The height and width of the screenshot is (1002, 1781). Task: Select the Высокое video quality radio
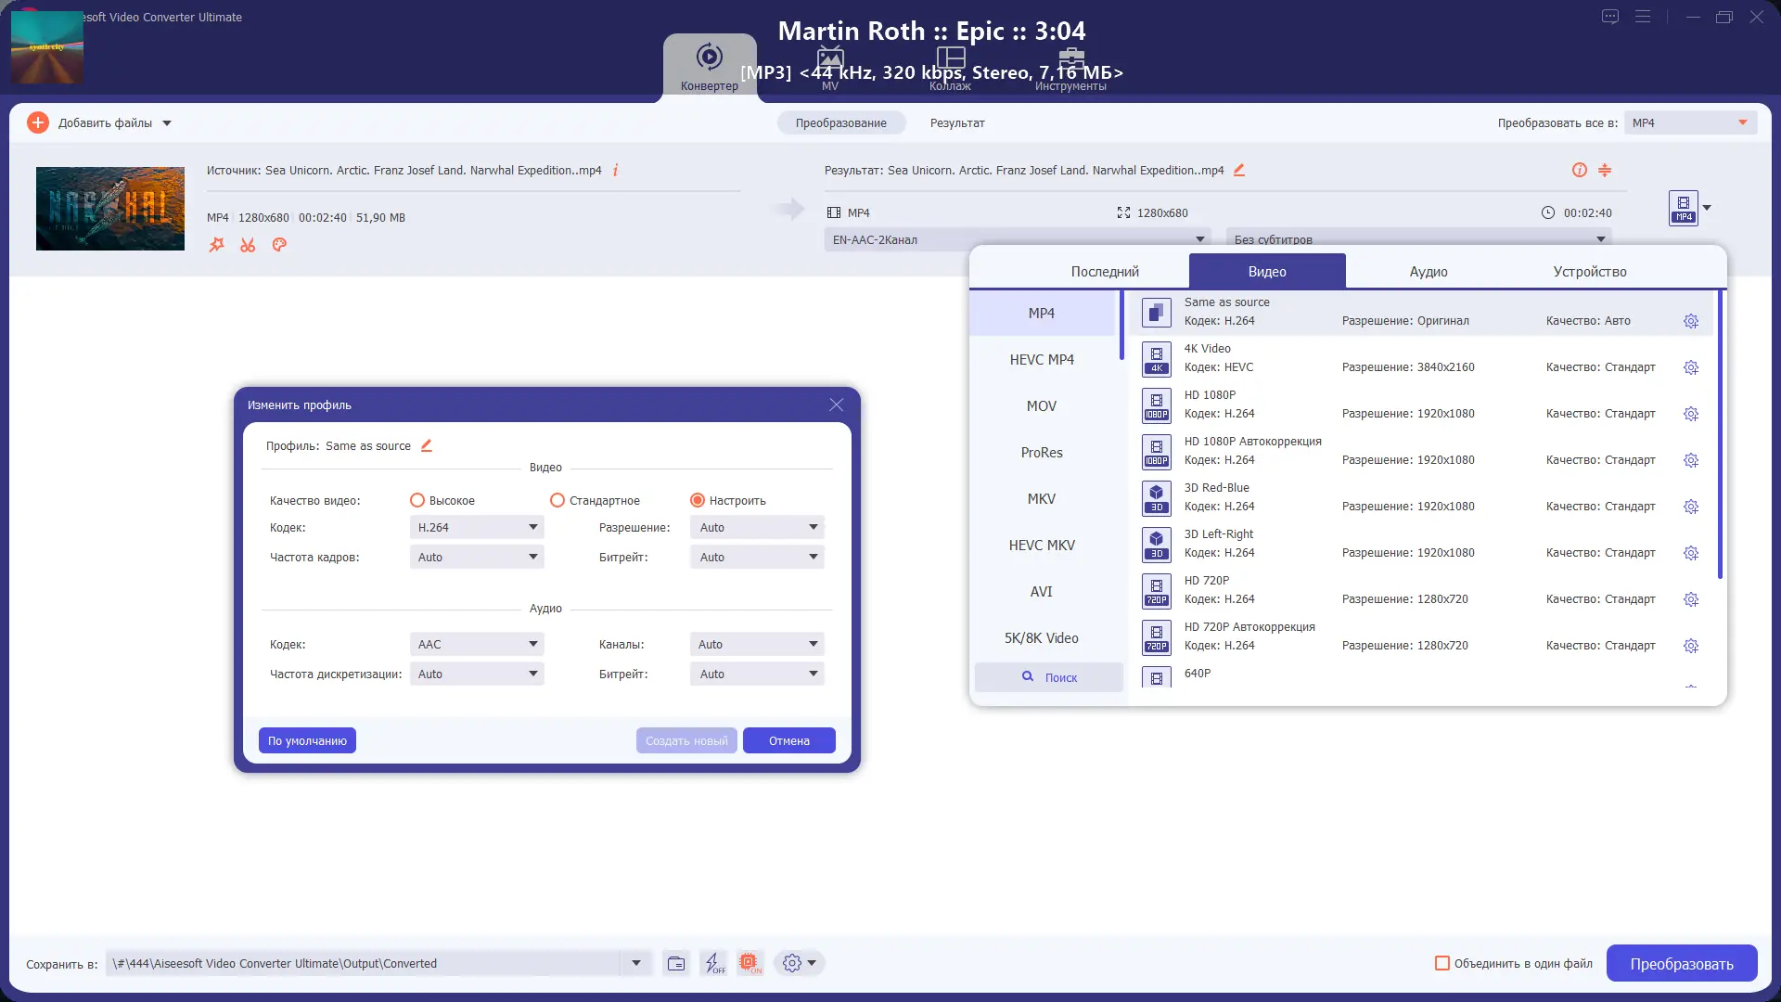click(x=417, y=500)
